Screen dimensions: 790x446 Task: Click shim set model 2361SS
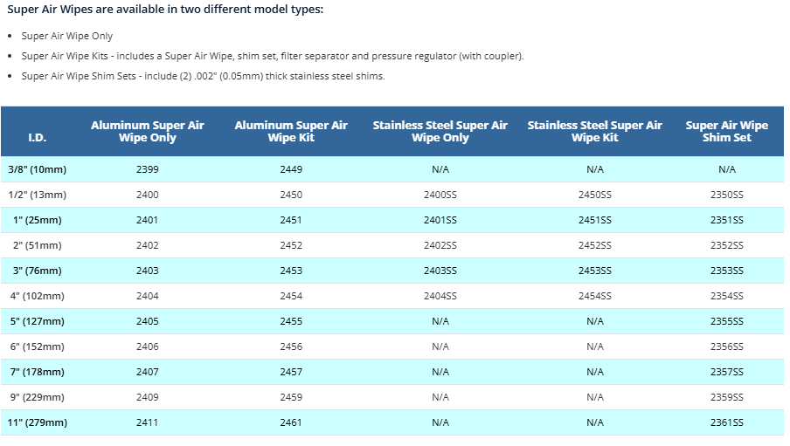[726, 422]
